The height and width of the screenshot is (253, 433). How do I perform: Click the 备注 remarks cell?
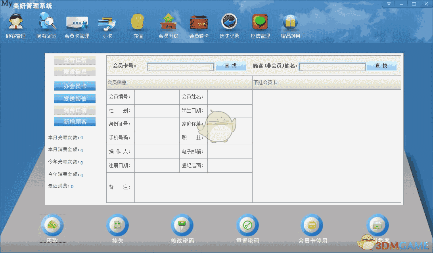click(194, 187)
